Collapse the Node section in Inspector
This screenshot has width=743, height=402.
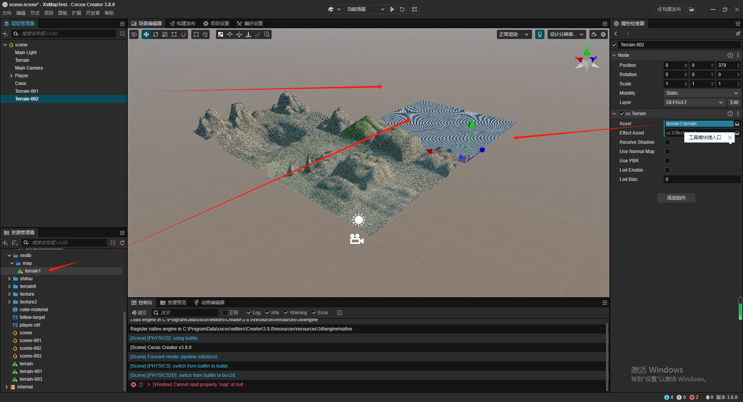(614, 55)
